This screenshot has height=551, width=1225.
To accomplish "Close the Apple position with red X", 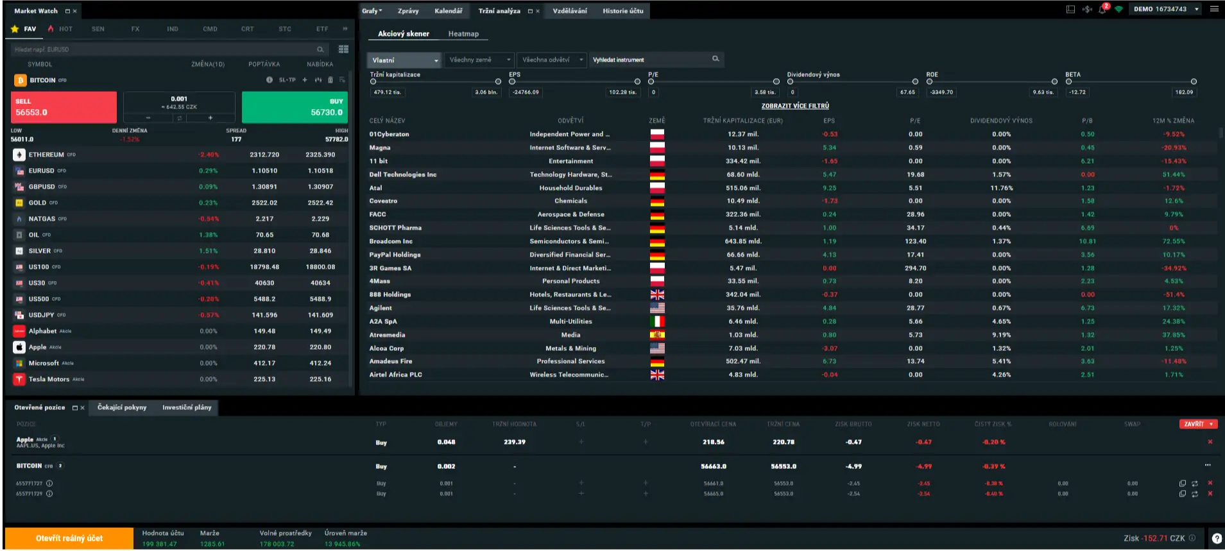I will [1210, 442].
